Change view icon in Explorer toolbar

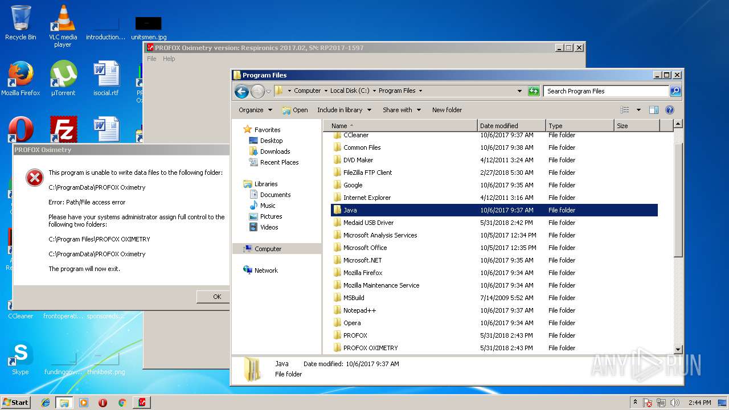pos(625,110)
